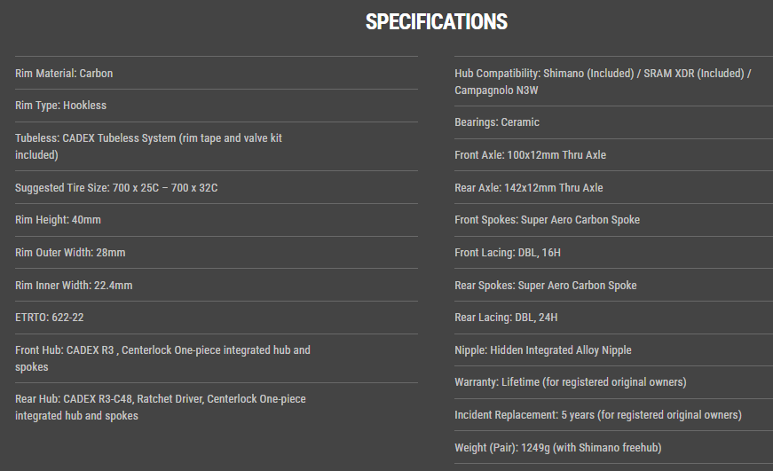
Task: Click the Suggested Tire Size row
Action: [116, 188]
